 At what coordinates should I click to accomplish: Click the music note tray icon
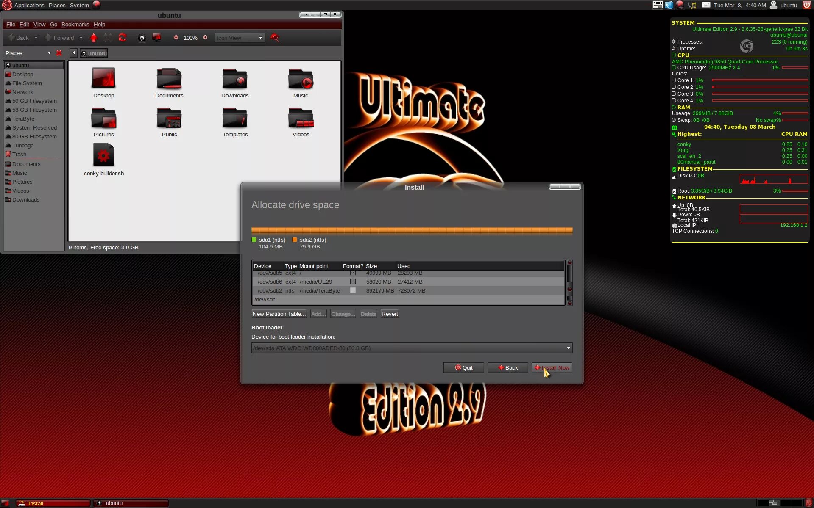tap(692, 5)
